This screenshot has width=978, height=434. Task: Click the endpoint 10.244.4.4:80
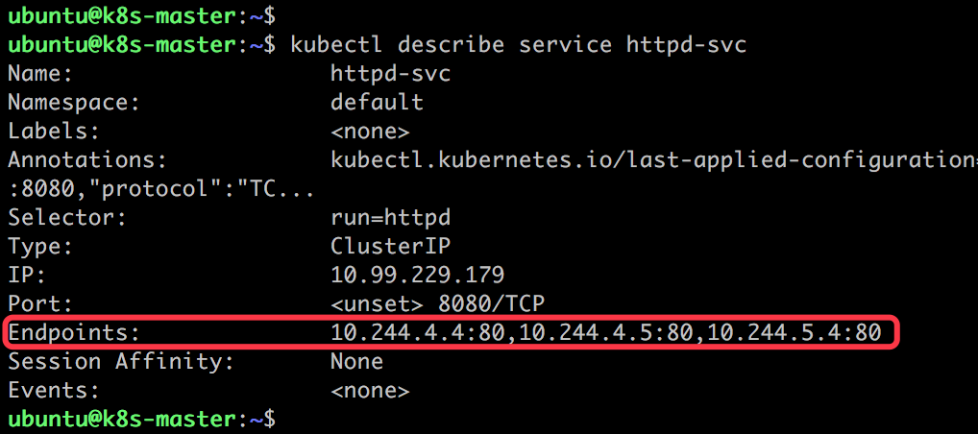coord(417,333)
